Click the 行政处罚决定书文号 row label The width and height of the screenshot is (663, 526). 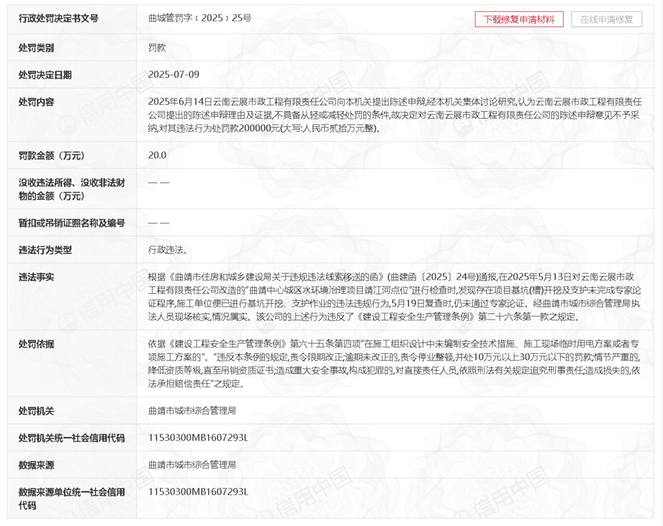(x=59, y=19)
